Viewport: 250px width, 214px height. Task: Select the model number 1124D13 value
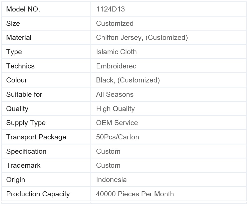[110, 9]
